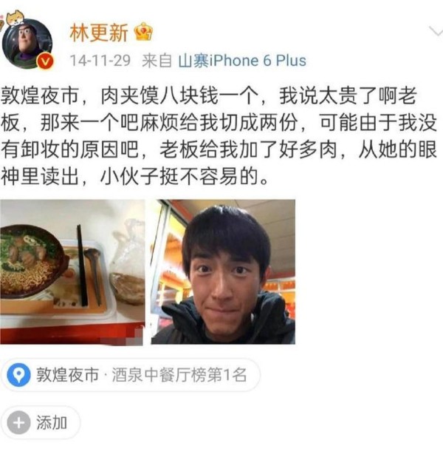Open the noodle bowl food photo
Screen dimensions: 443x463
pyautogui.click(x=72, y=271)
